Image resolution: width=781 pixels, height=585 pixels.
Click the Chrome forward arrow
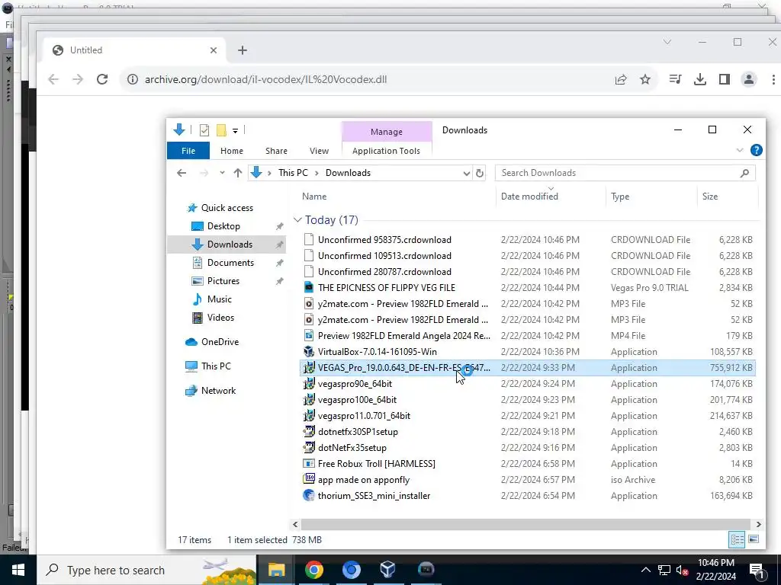78,79
